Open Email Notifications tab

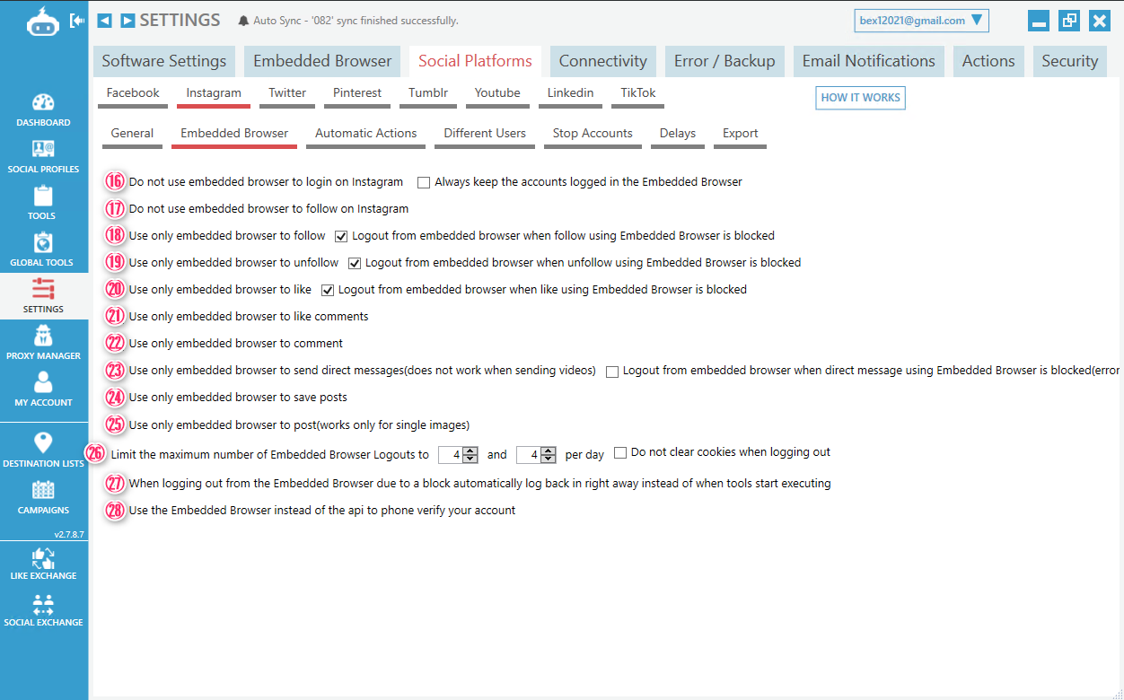[x=869, y=61]
